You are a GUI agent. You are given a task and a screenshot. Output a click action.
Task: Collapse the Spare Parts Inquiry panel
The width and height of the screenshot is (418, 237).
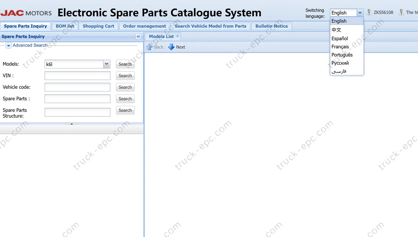click(x=138, y=37)
